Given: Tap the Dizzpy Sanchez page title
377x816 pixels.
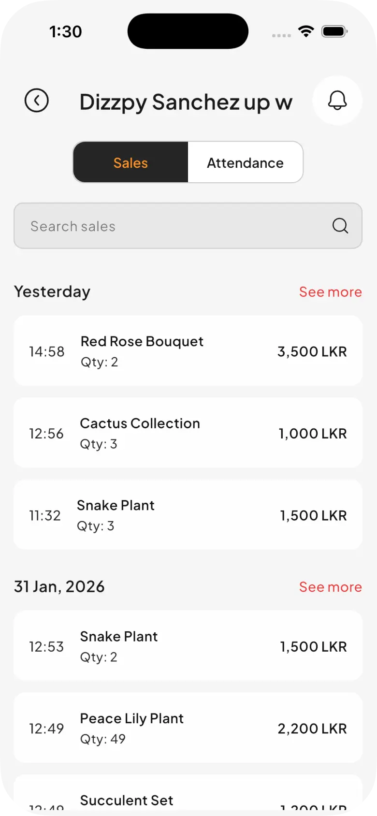Looking at the screenshot, I should pos(186,102).
